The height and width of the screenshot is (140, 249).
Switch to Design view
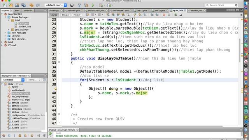[x=65, y=15]
